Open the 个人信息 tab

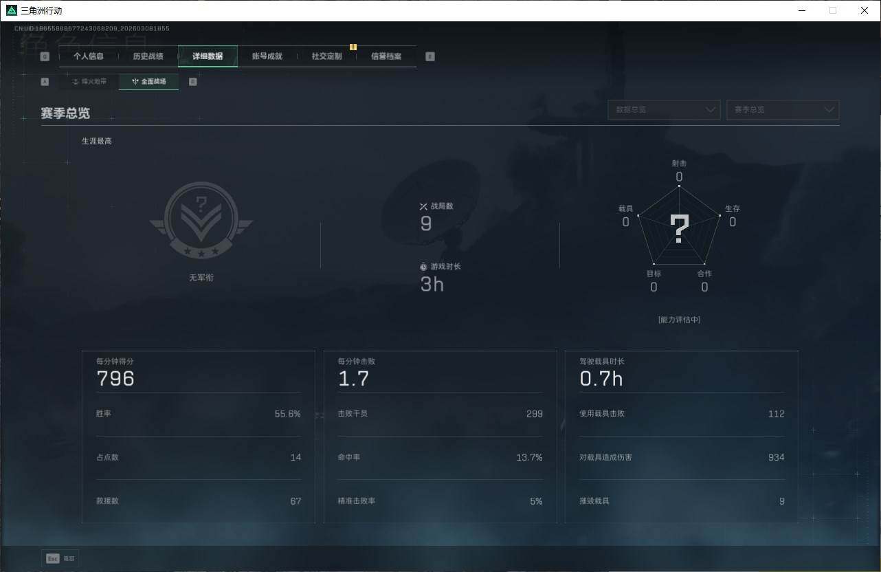[x=89, y=56]
